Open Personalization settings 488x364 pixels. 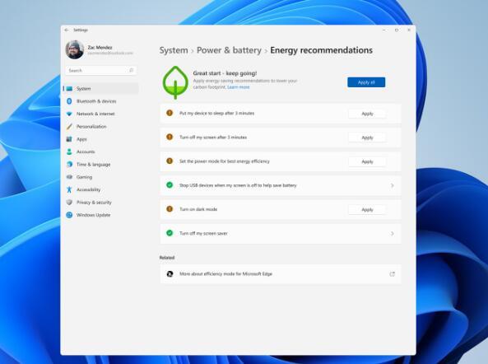click(101, 127)
